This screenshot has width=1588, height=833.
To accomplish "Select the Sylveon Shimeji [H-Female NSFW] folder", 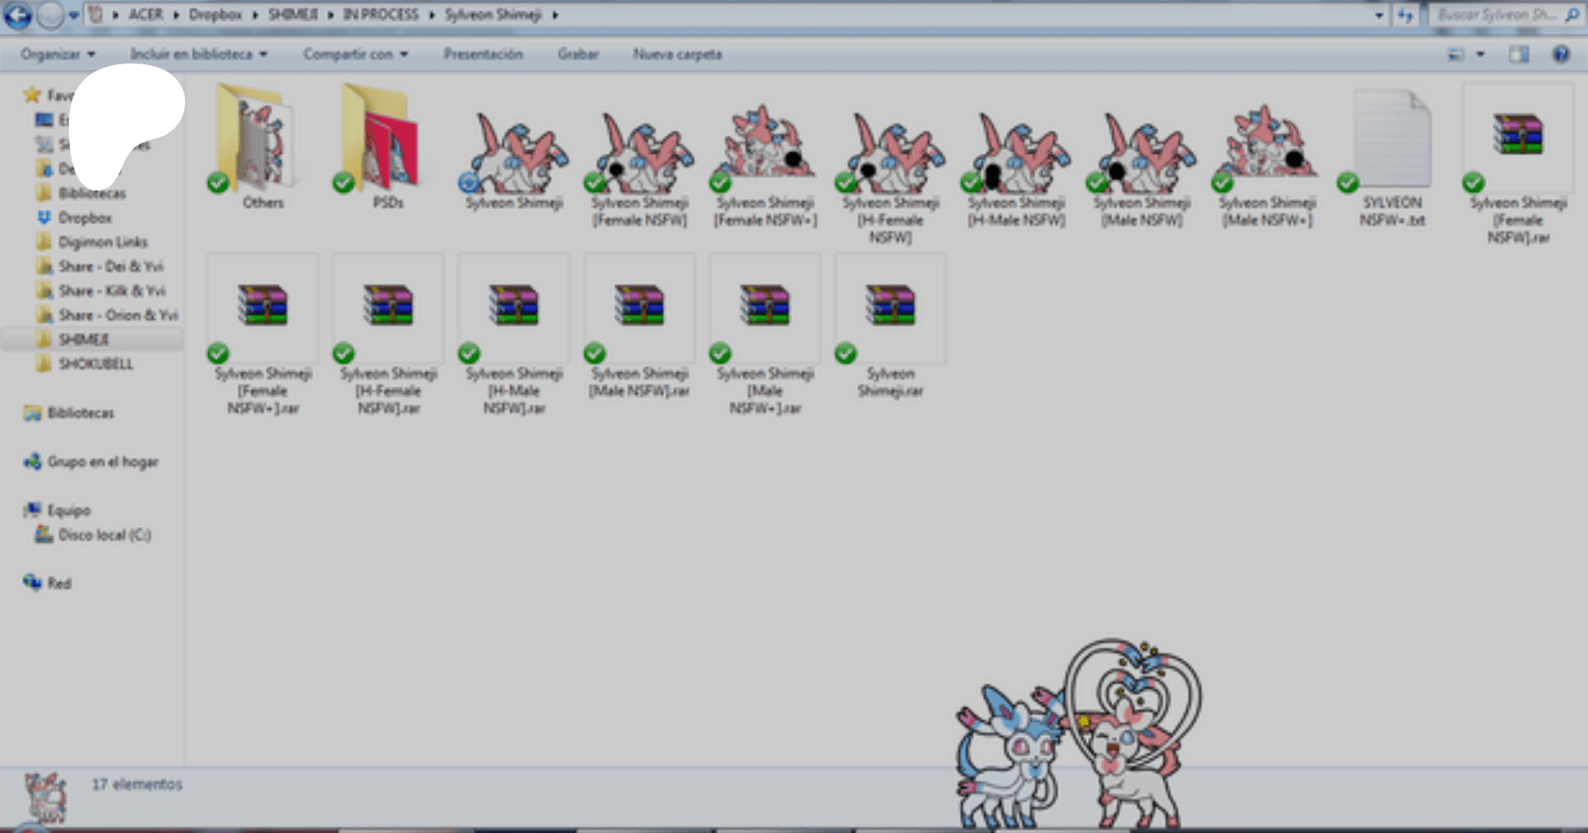I will pyautogui.click(x=890, y=176).
